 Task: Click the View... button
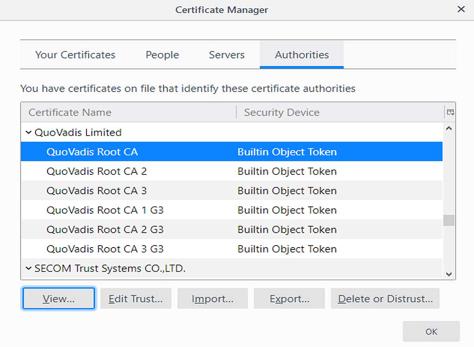pos(58,298)
